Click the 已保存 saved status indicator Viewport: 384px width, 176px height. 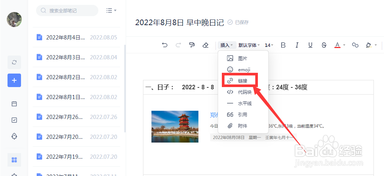tap(238, 23)
